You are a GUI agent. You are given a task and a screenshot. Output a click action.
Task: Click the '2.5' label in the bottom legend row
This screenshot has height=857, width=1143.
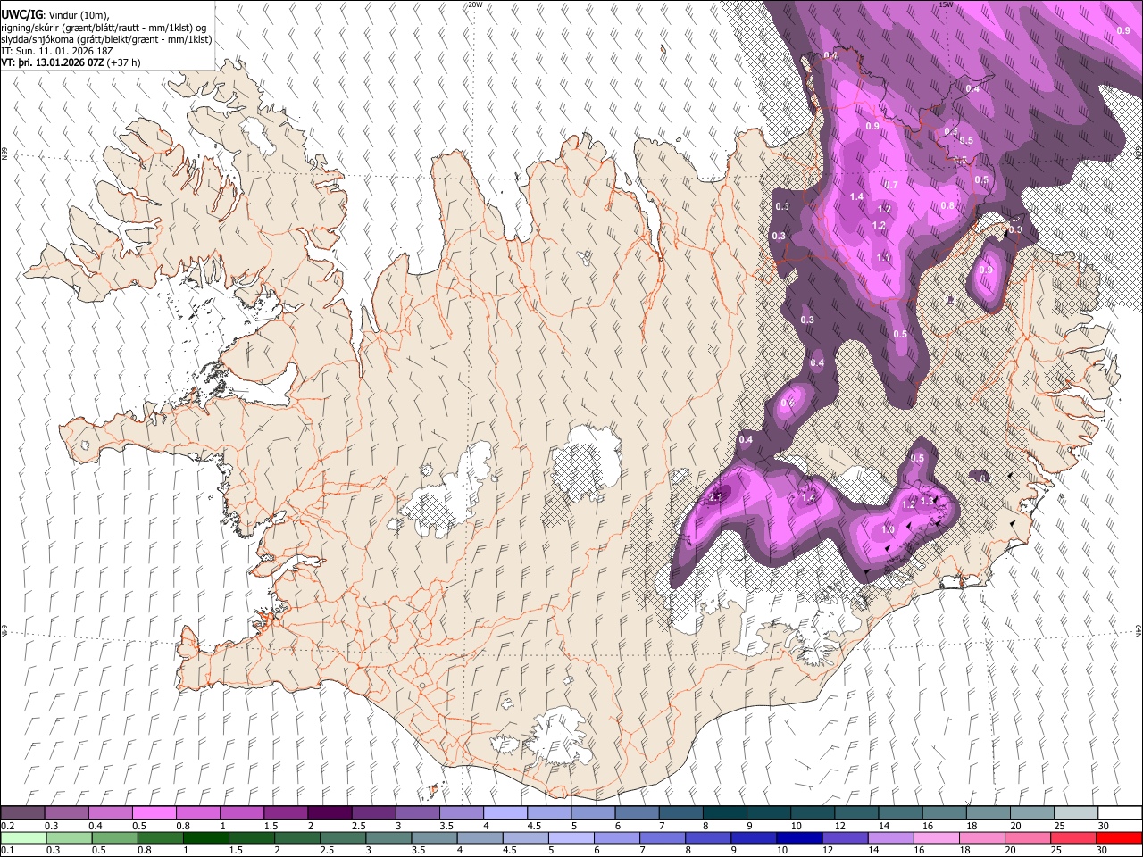pyautogui.click(x=327, y=850)
